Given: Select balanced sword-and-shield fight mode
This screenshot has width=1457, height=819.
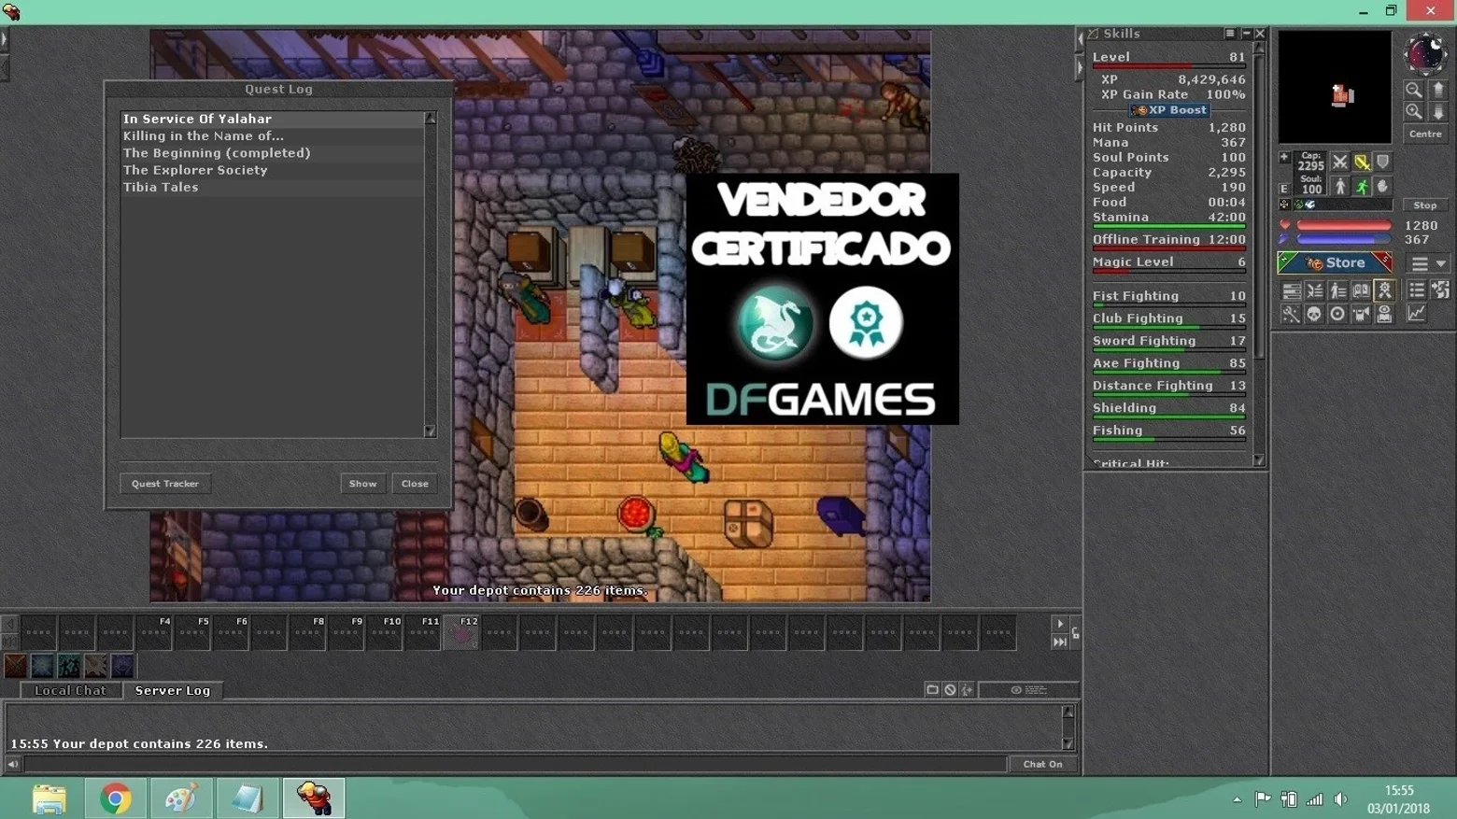Looking at the screenshot, I should pyautogui.click(x=1362, y=162).
